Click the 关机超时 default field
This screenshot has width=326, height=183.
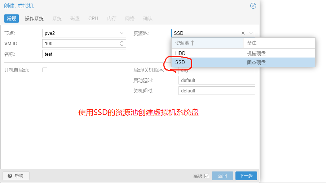pyautogui.click(x=216, y=91)
